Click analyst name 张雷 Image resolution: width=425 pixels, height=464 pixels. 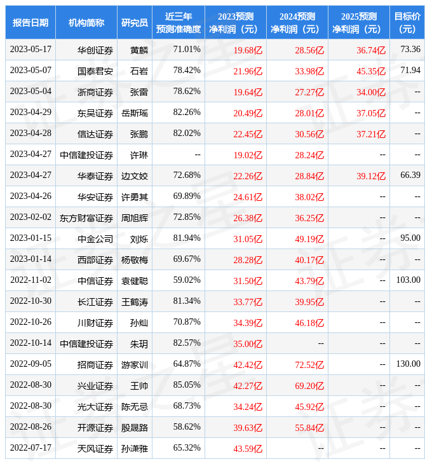(139, 92)
